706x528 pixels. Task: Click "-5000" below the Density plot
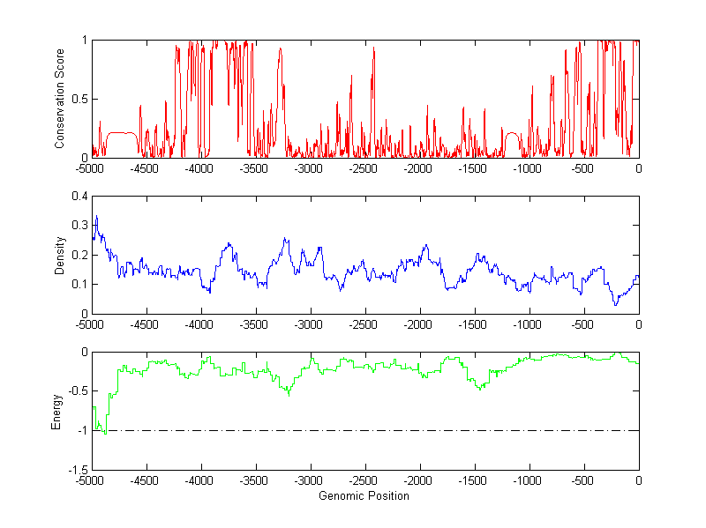pyautogui.click(x=90, y=324)
